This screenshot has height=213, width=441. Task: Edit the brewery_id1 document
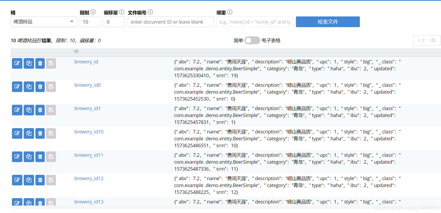coord(17,110)
